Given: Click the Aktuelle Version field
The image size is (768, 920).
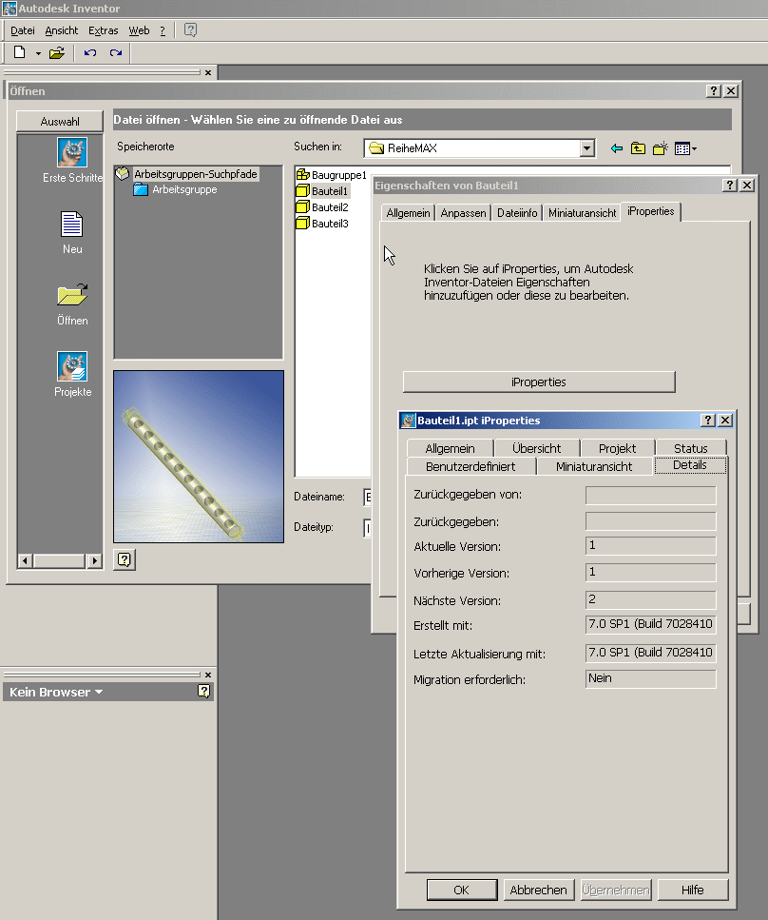Looking at the screenshot, I should coord(651,546).
